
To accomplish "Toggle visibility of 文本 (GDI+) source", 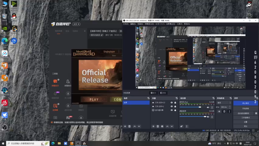I will click(172, 106).
